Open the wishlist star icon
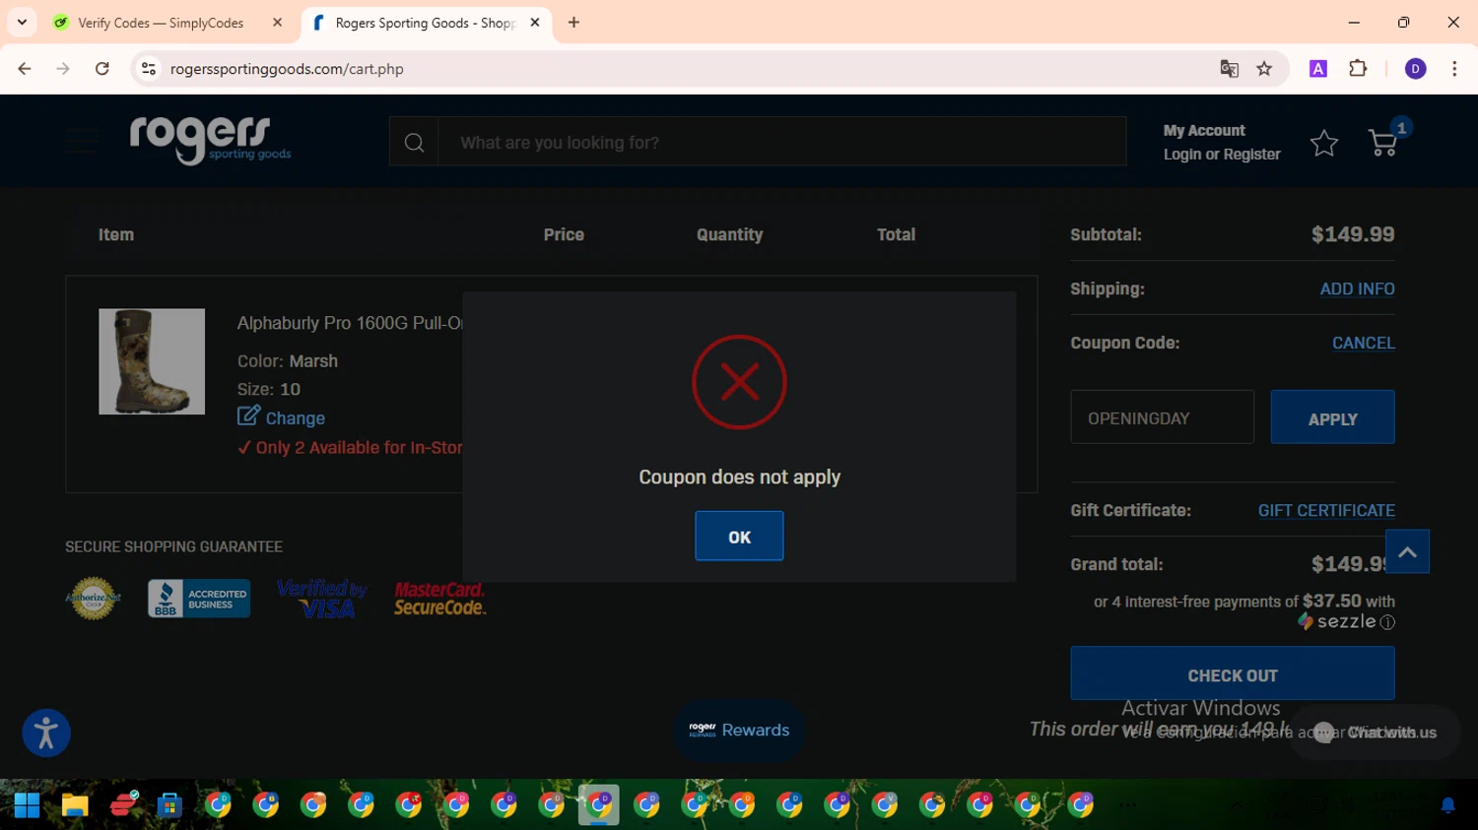1478x830 pixels. point(1324,144)
